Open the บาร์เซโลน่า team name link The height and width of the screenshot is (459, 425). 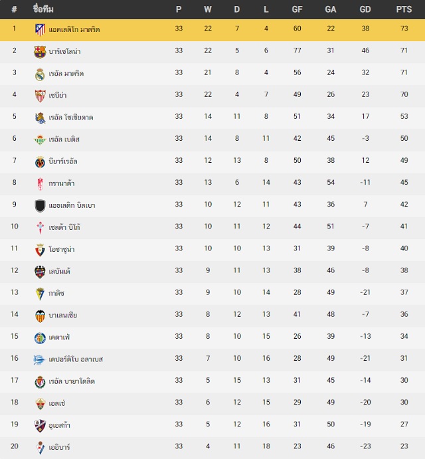(x=64, y=52)
